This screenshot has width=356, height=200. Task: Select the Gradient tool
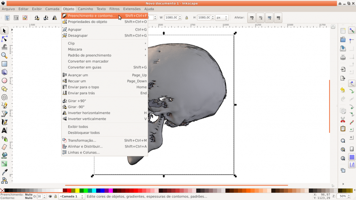(x=4, y=163)
